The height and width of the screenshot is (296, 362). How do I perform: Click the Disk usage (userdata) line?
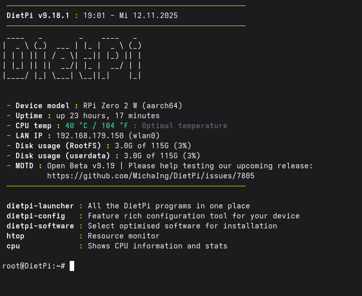tap(103, 156)
